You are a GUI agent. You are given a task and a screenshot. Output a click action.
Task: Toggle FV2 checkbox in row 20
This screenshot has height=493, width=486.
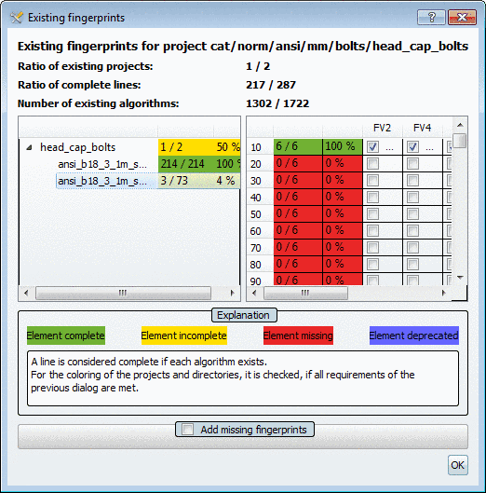click(x=373, y=163)
